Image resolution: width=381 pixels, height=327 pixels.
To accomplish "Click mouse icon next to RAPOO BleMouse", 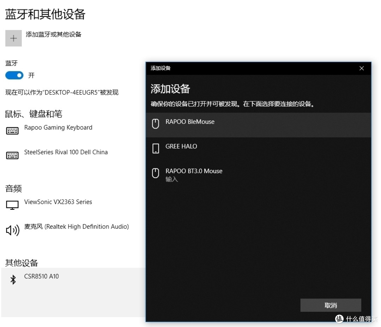I will [156, 124].
